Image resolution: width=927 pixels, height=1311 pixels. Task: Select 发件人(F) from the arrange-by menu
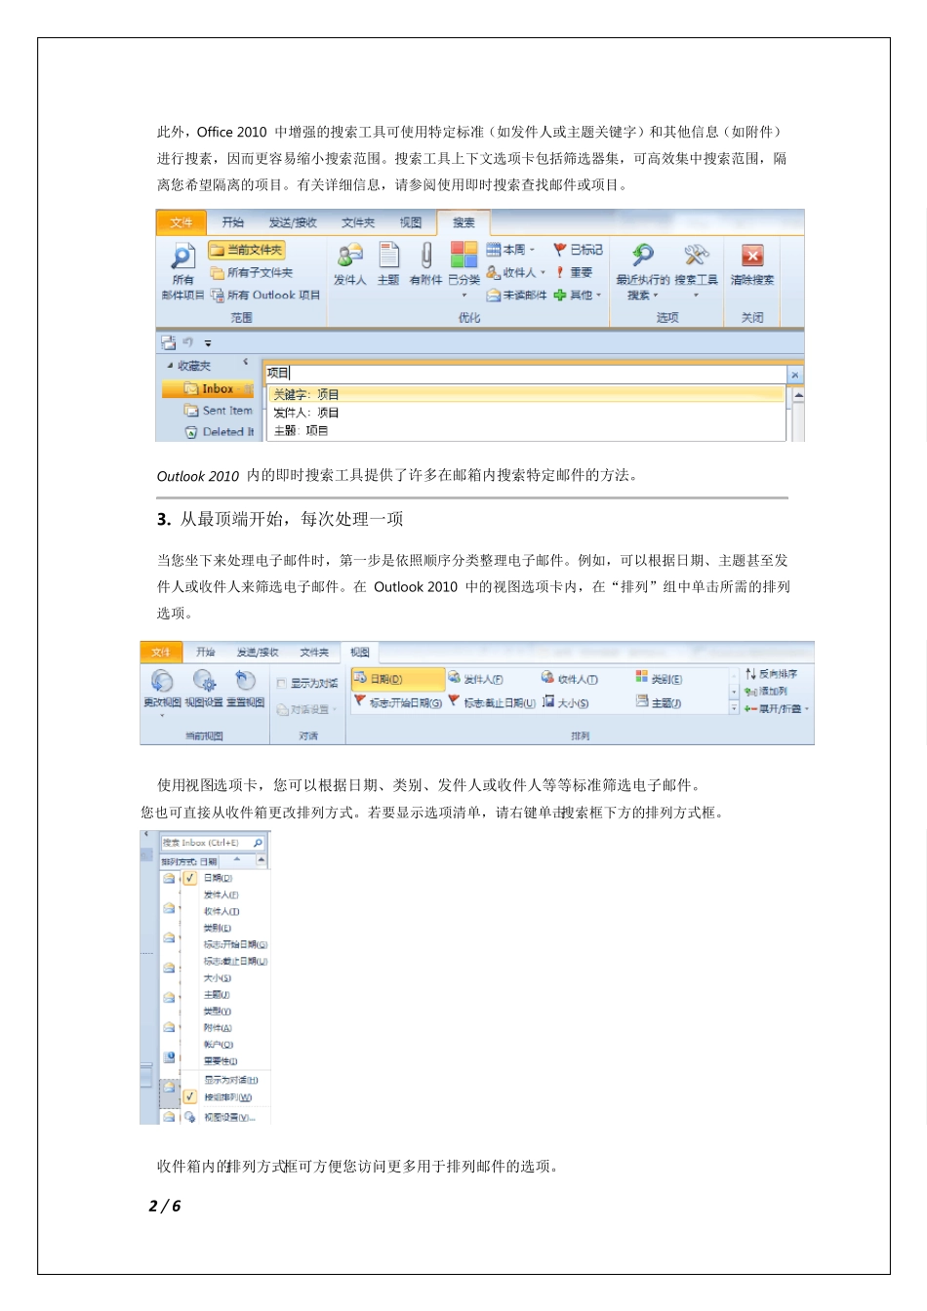tap(222, 894)
